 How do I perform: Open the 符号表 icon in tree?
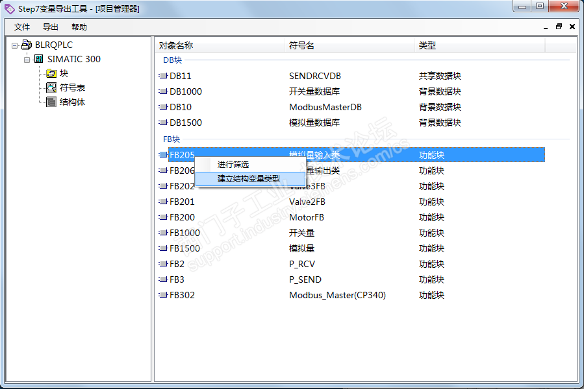51,88
